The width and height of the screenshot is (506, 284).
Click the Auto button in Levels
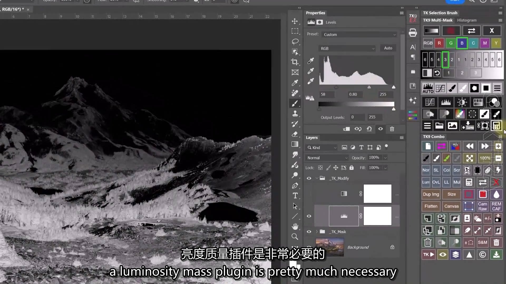click(x=388, y=48)
